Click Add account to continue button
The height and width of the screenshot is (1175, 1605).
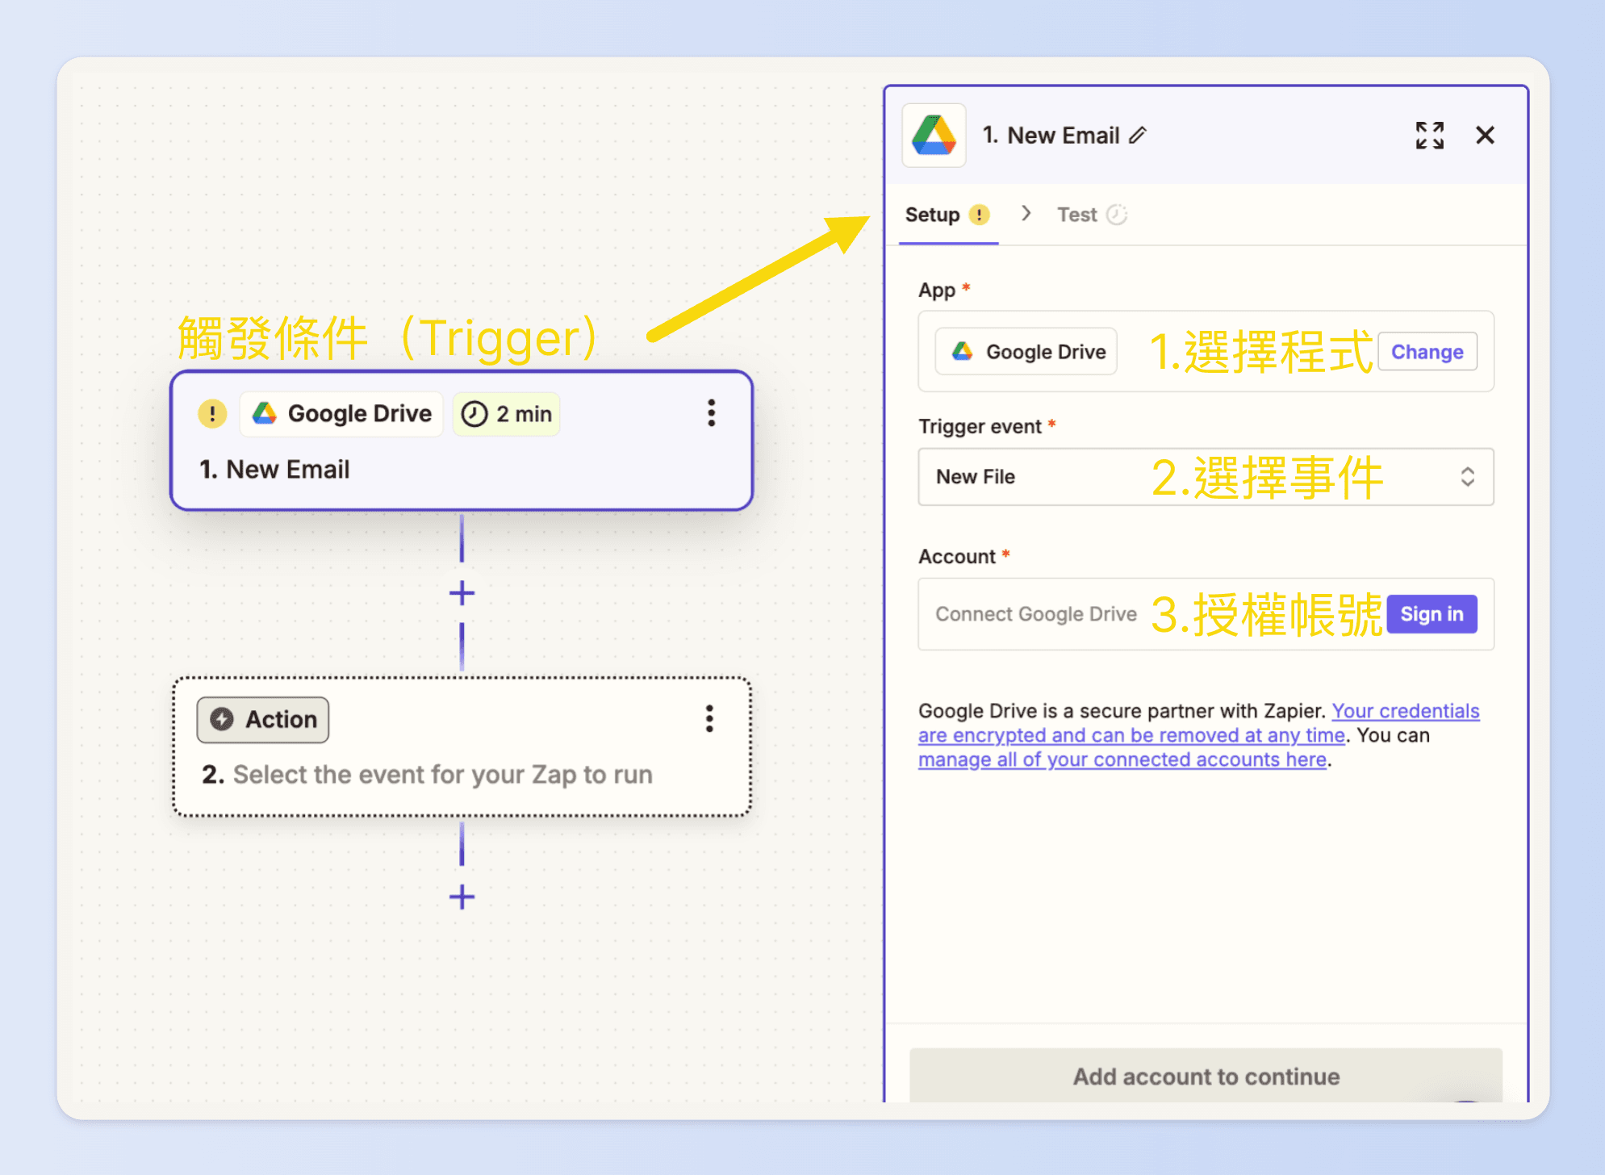(x=1206, y=1076)
